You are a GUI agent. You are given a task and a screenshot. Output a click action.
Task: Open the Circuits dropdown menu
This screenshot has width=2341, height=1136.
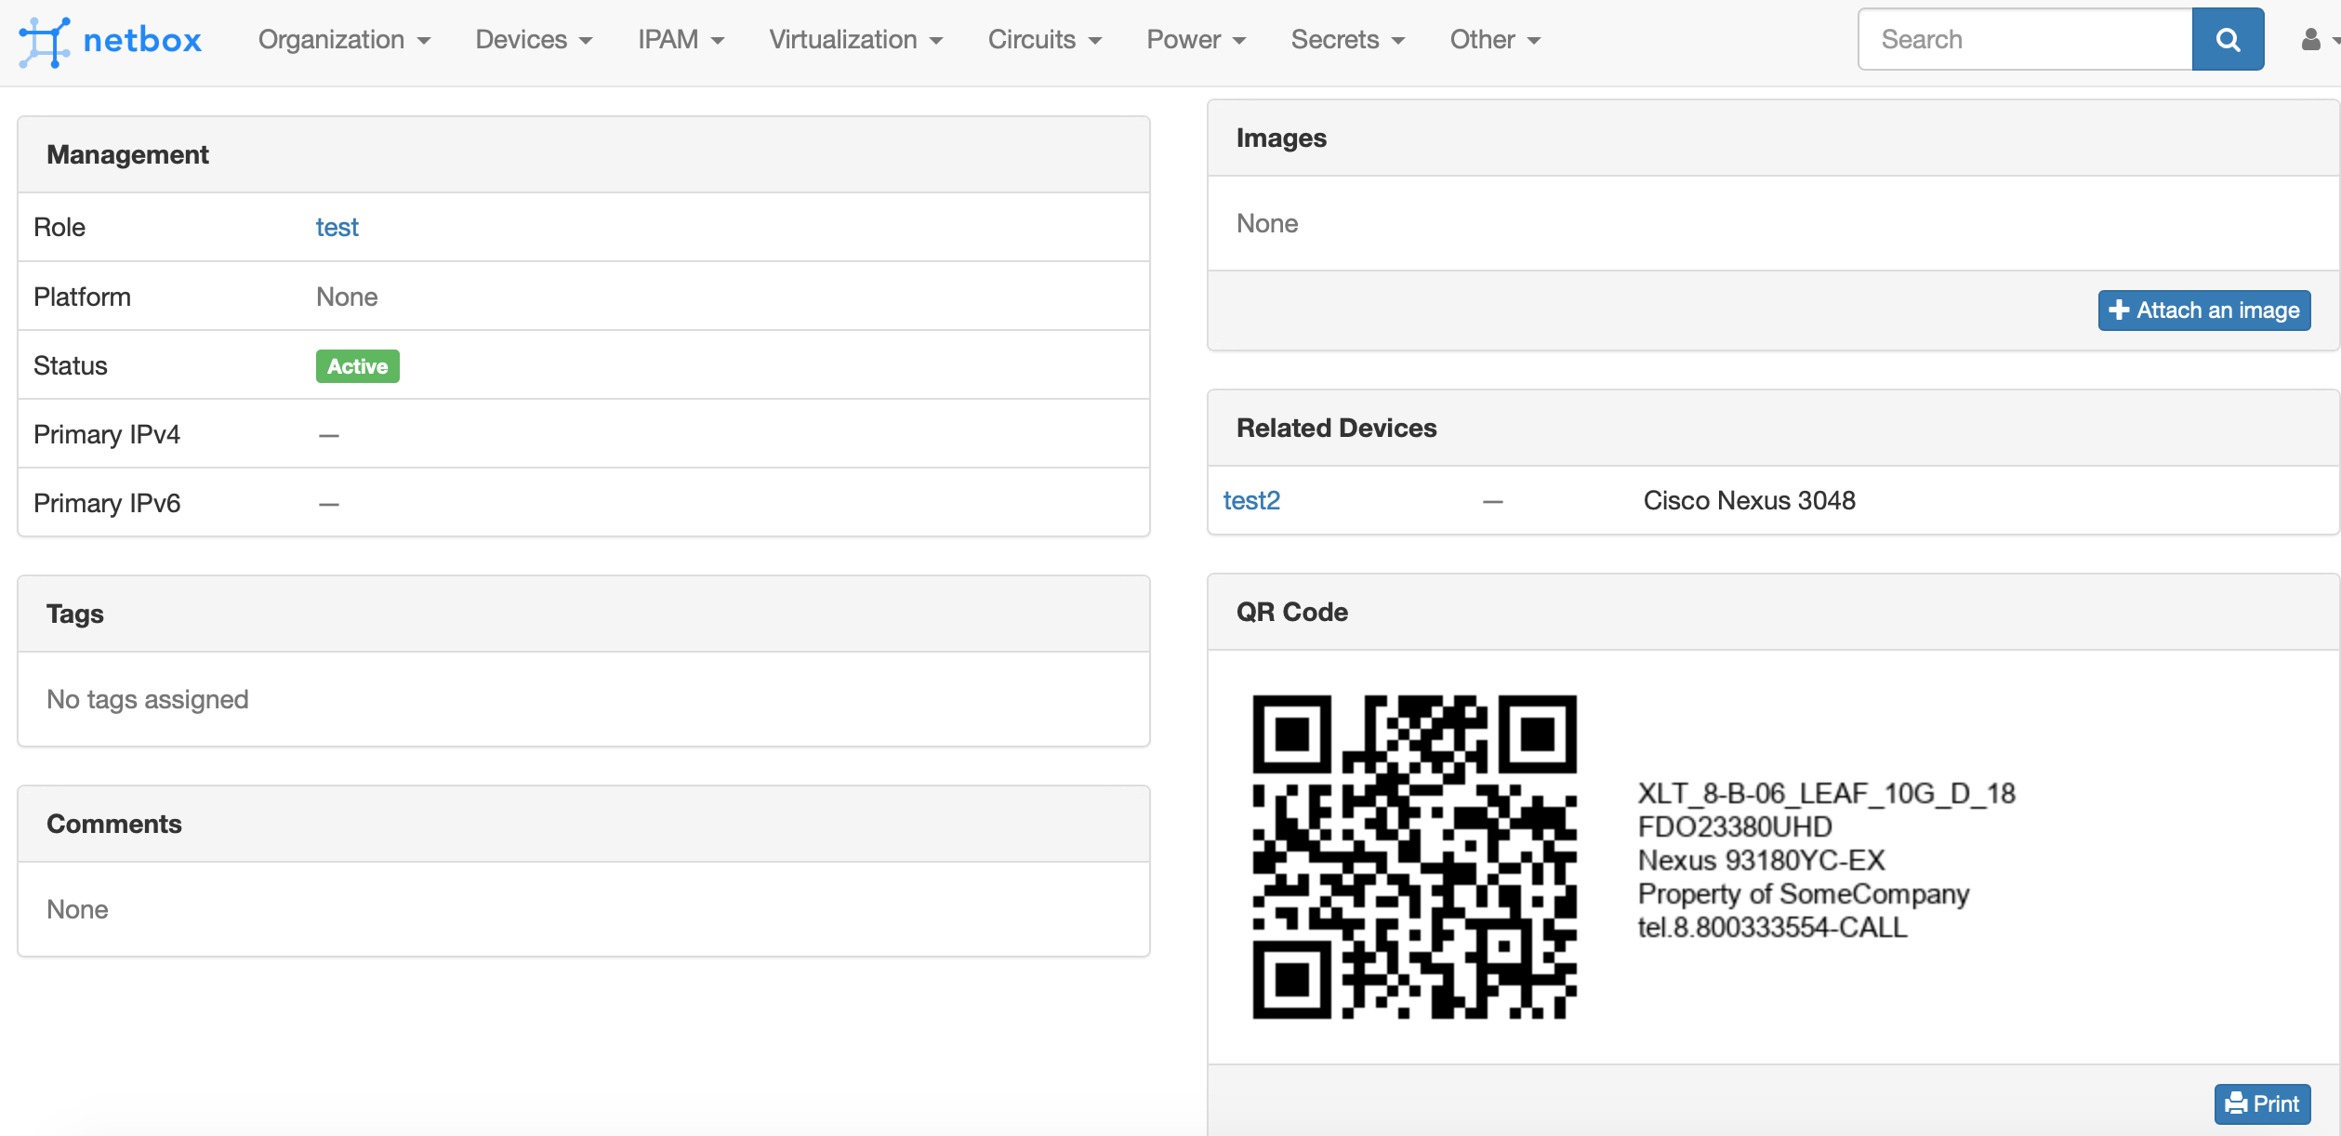pyautogui.click(x=1045, y=40)
